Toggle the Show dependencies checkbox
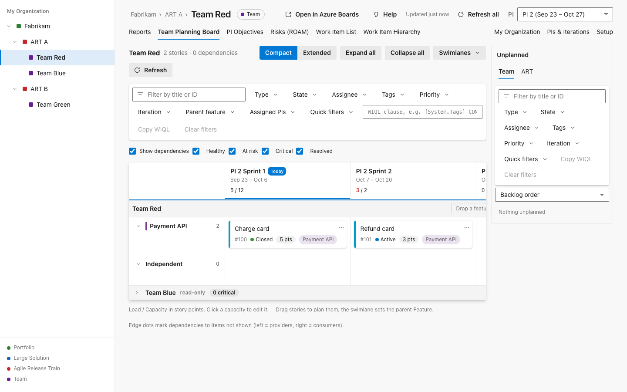Image resolution: width=627 pixels, height=392 pixels. click(132, 151)
